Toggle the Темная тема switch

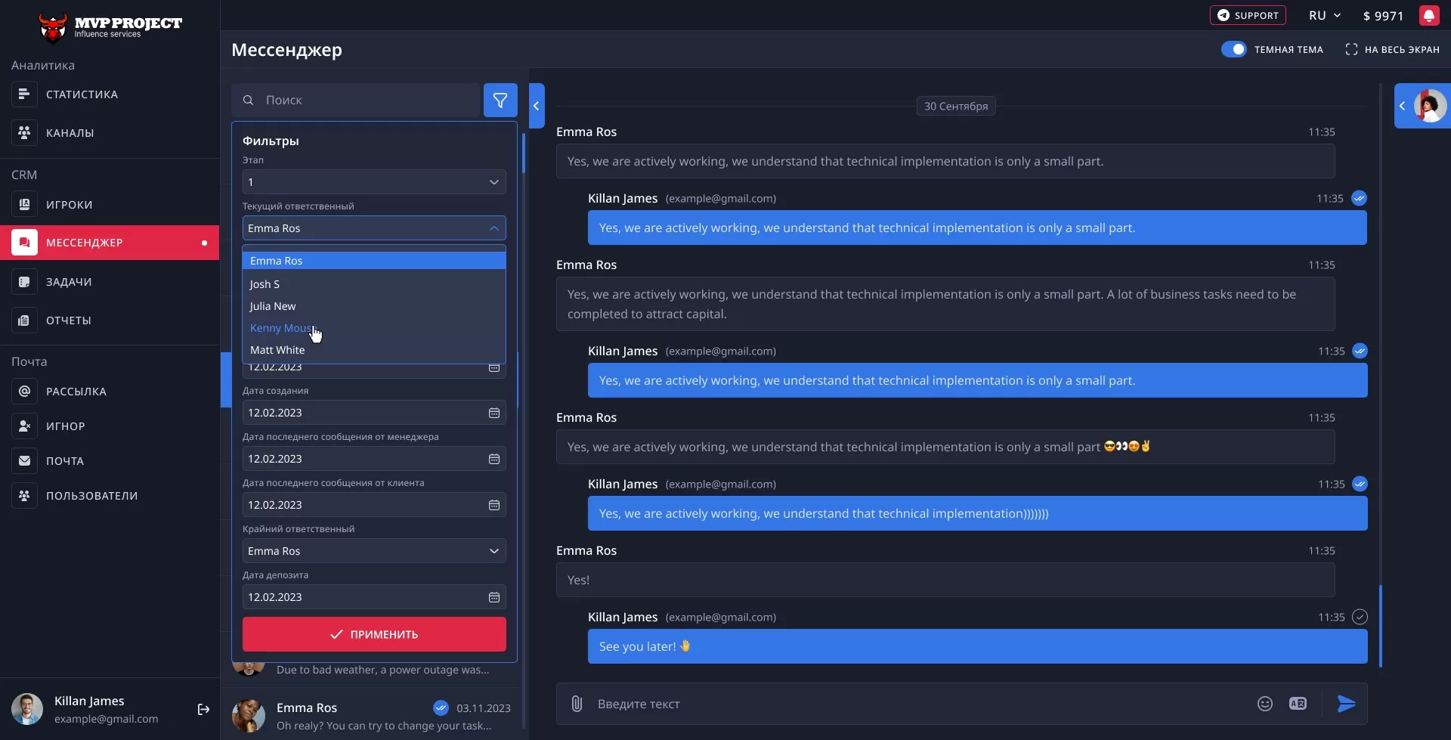(1233, 49)
